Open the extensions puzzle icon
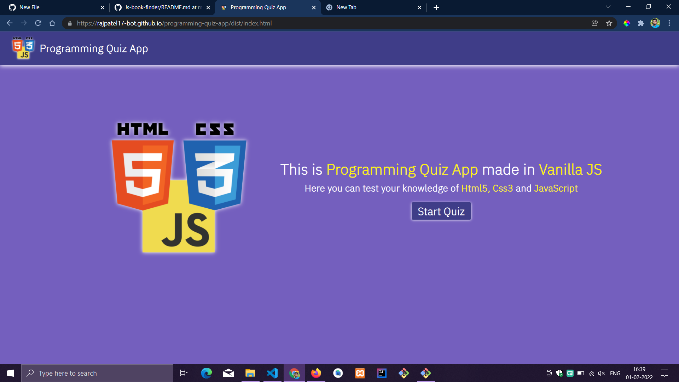Screen dimensions: 679x382 coord(641,23)
